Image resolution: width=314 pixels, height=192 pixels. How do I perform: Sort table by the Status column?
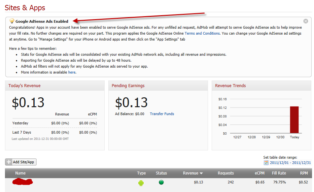161,173
